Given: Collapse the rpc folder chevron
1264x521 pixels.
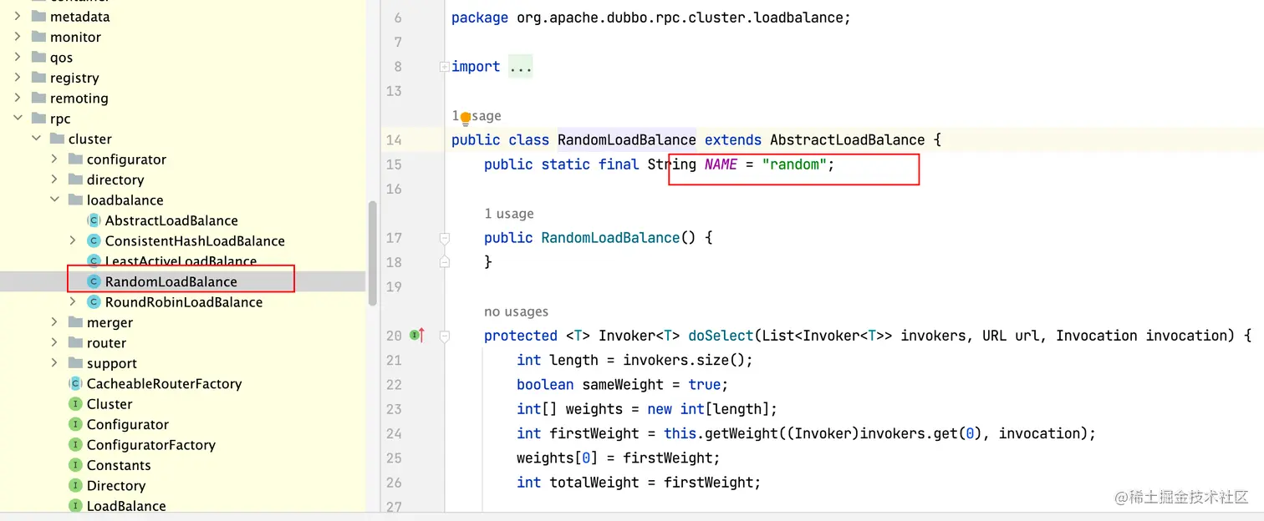Looking at the screenshot, I should pyautogui.click(x=18, y=119).
